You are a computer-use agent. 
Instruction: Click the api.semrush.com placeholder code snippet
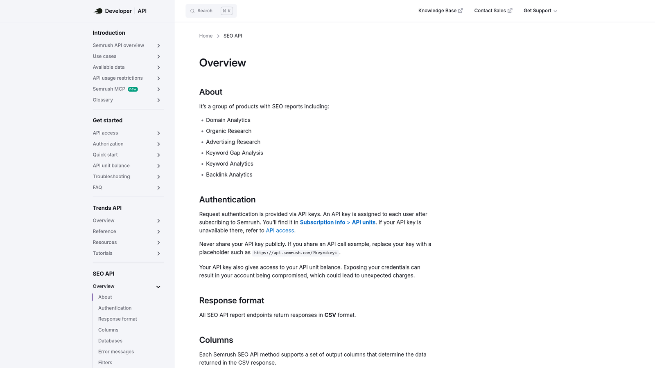296,253
